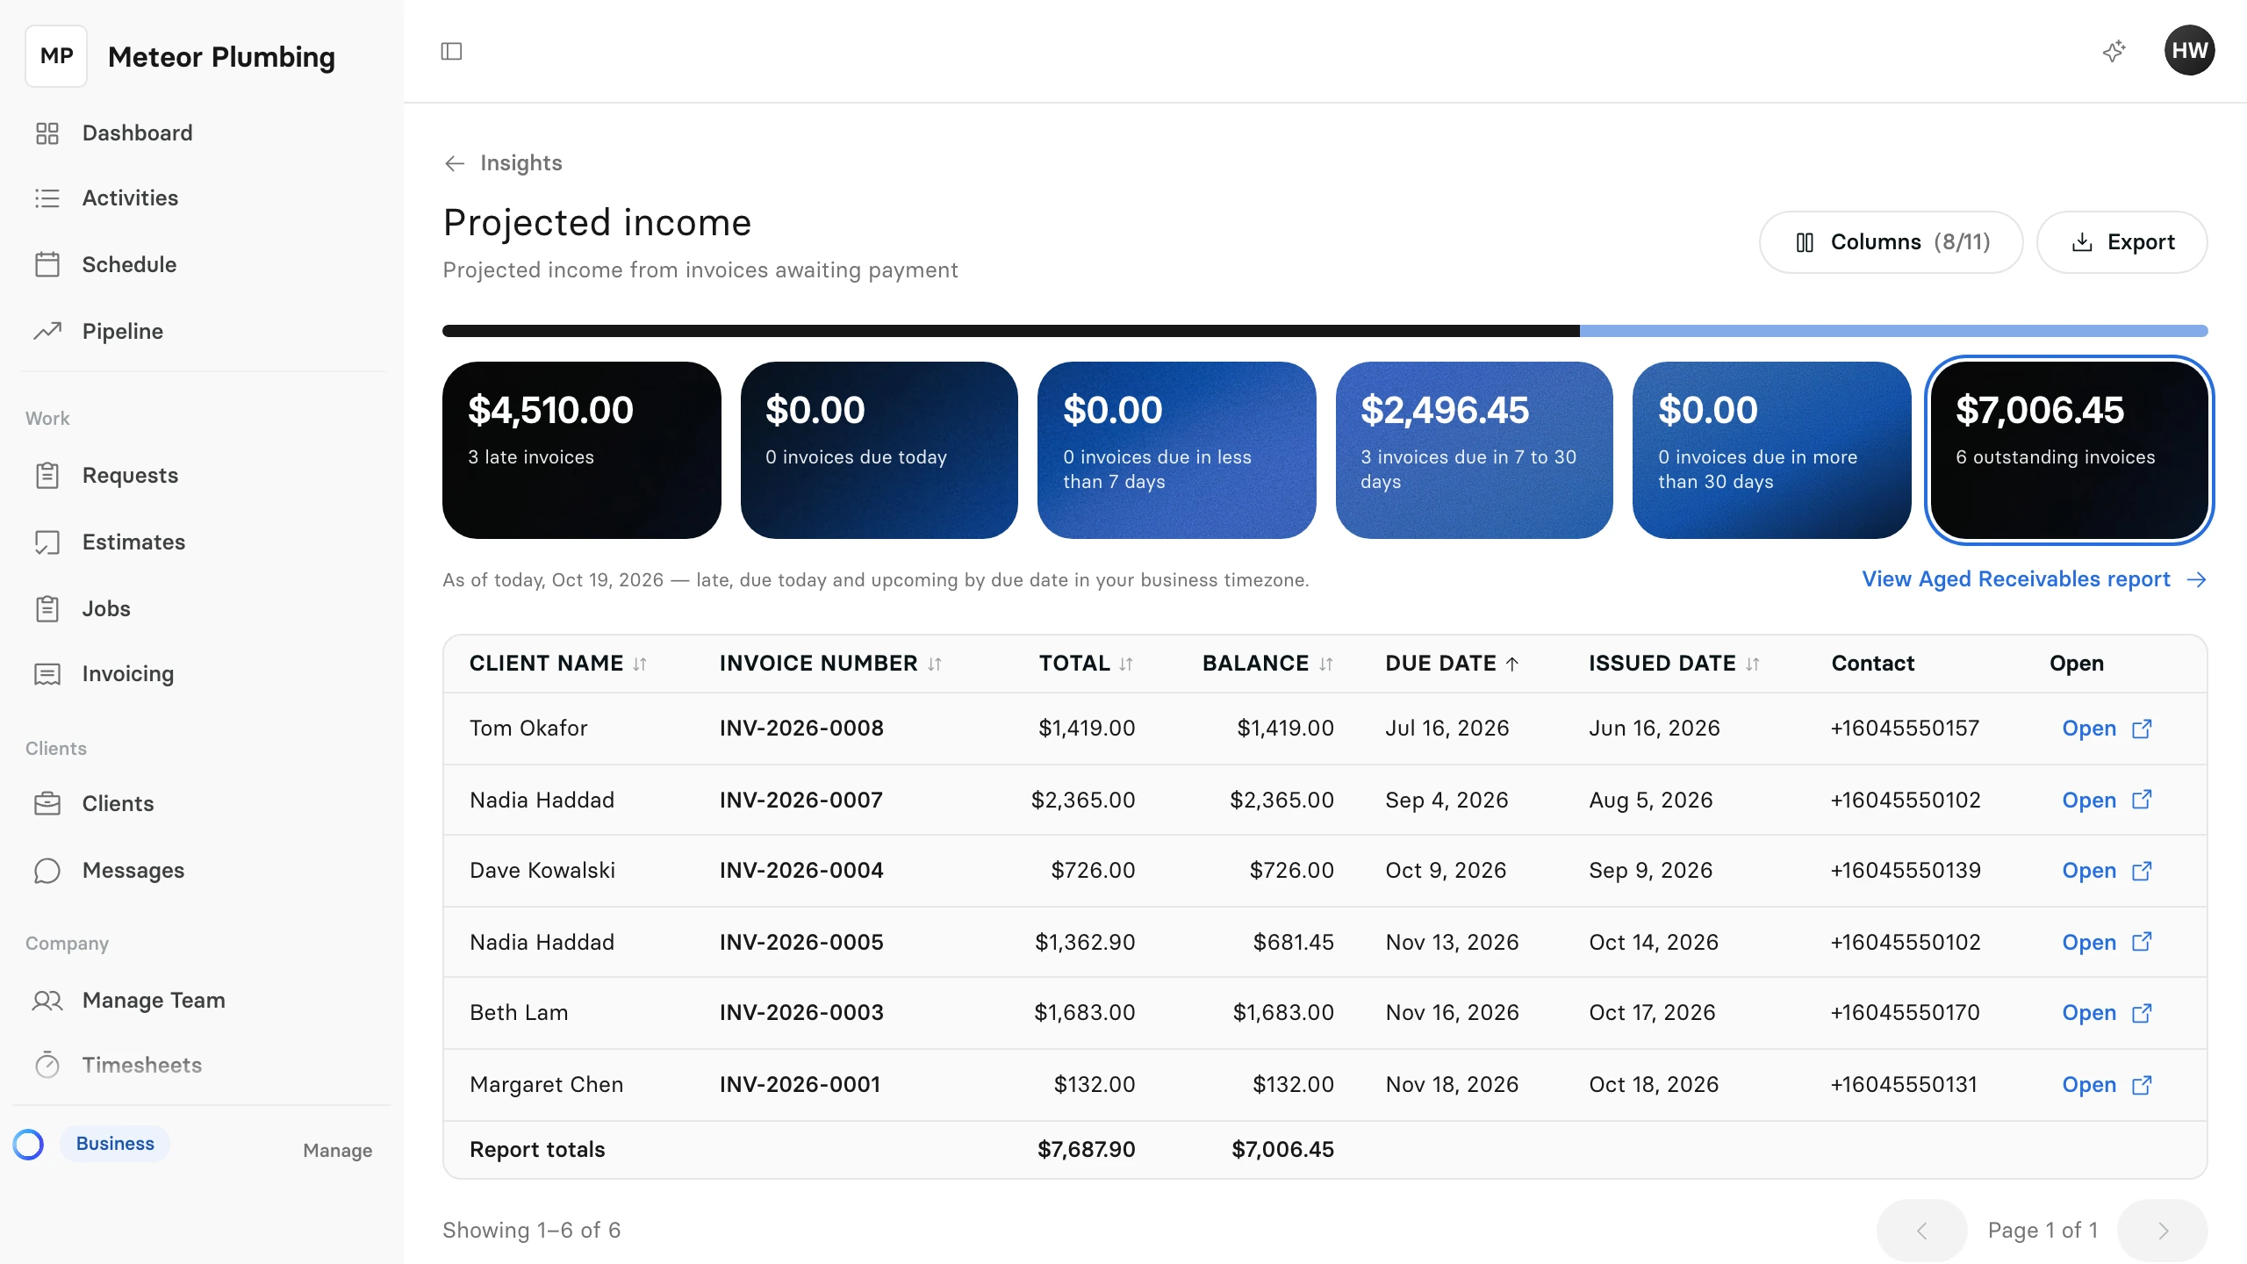Open the HW user avatar menu

coord(2189,51)
